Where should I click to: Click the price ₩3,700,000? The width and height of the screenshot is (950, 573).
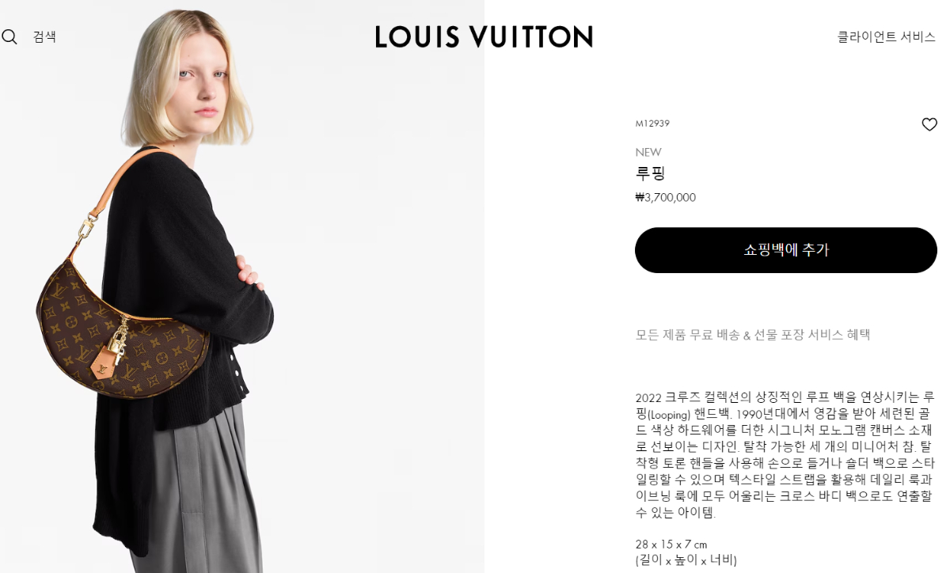click(666, 198)
